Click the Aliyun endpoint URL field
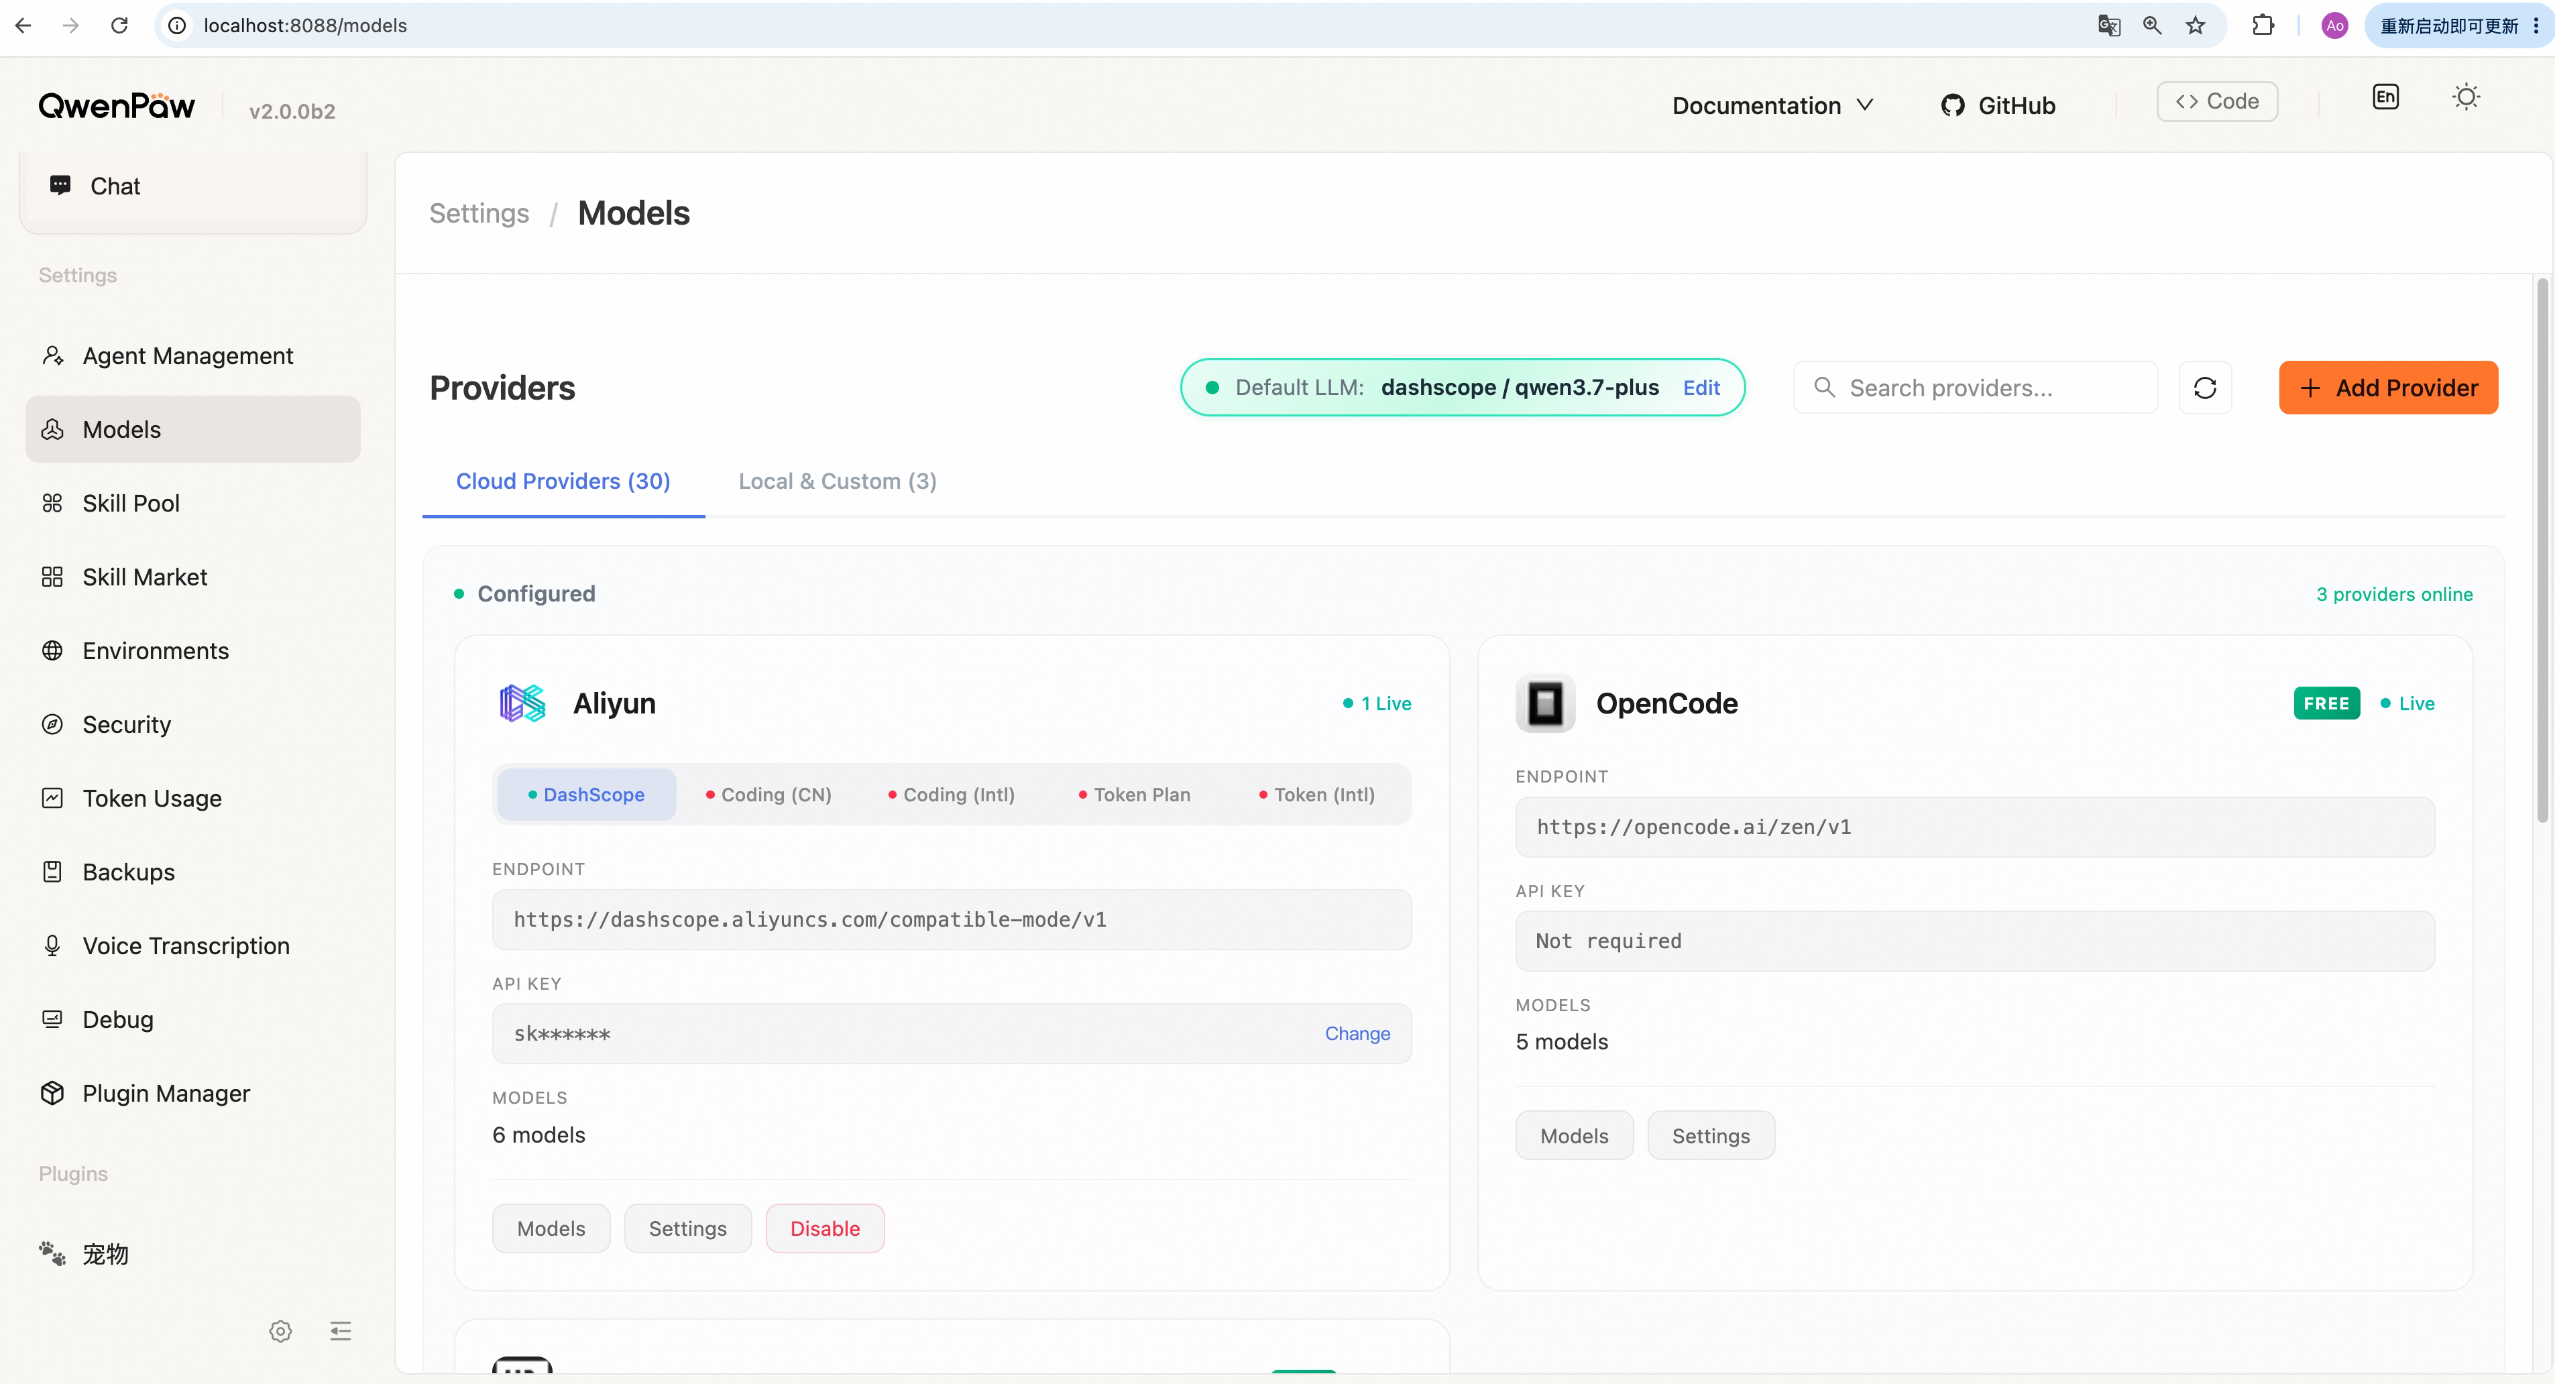This screenshot has width=2555, height=1384. [x=951, y=920]
